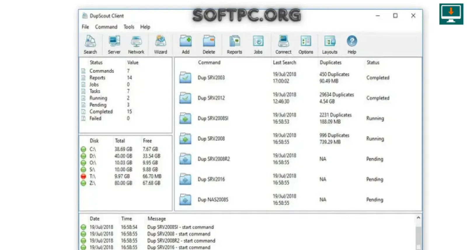Select the Dup SRV2008 command row

point(298,139)
